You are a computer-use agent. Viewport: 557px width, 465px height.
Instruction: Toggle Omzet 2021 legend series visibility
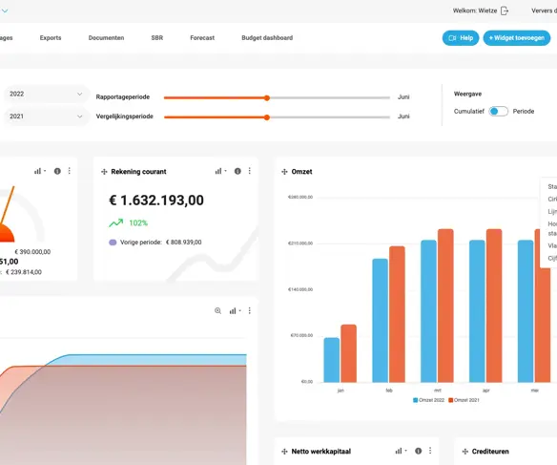coord(464,400)
